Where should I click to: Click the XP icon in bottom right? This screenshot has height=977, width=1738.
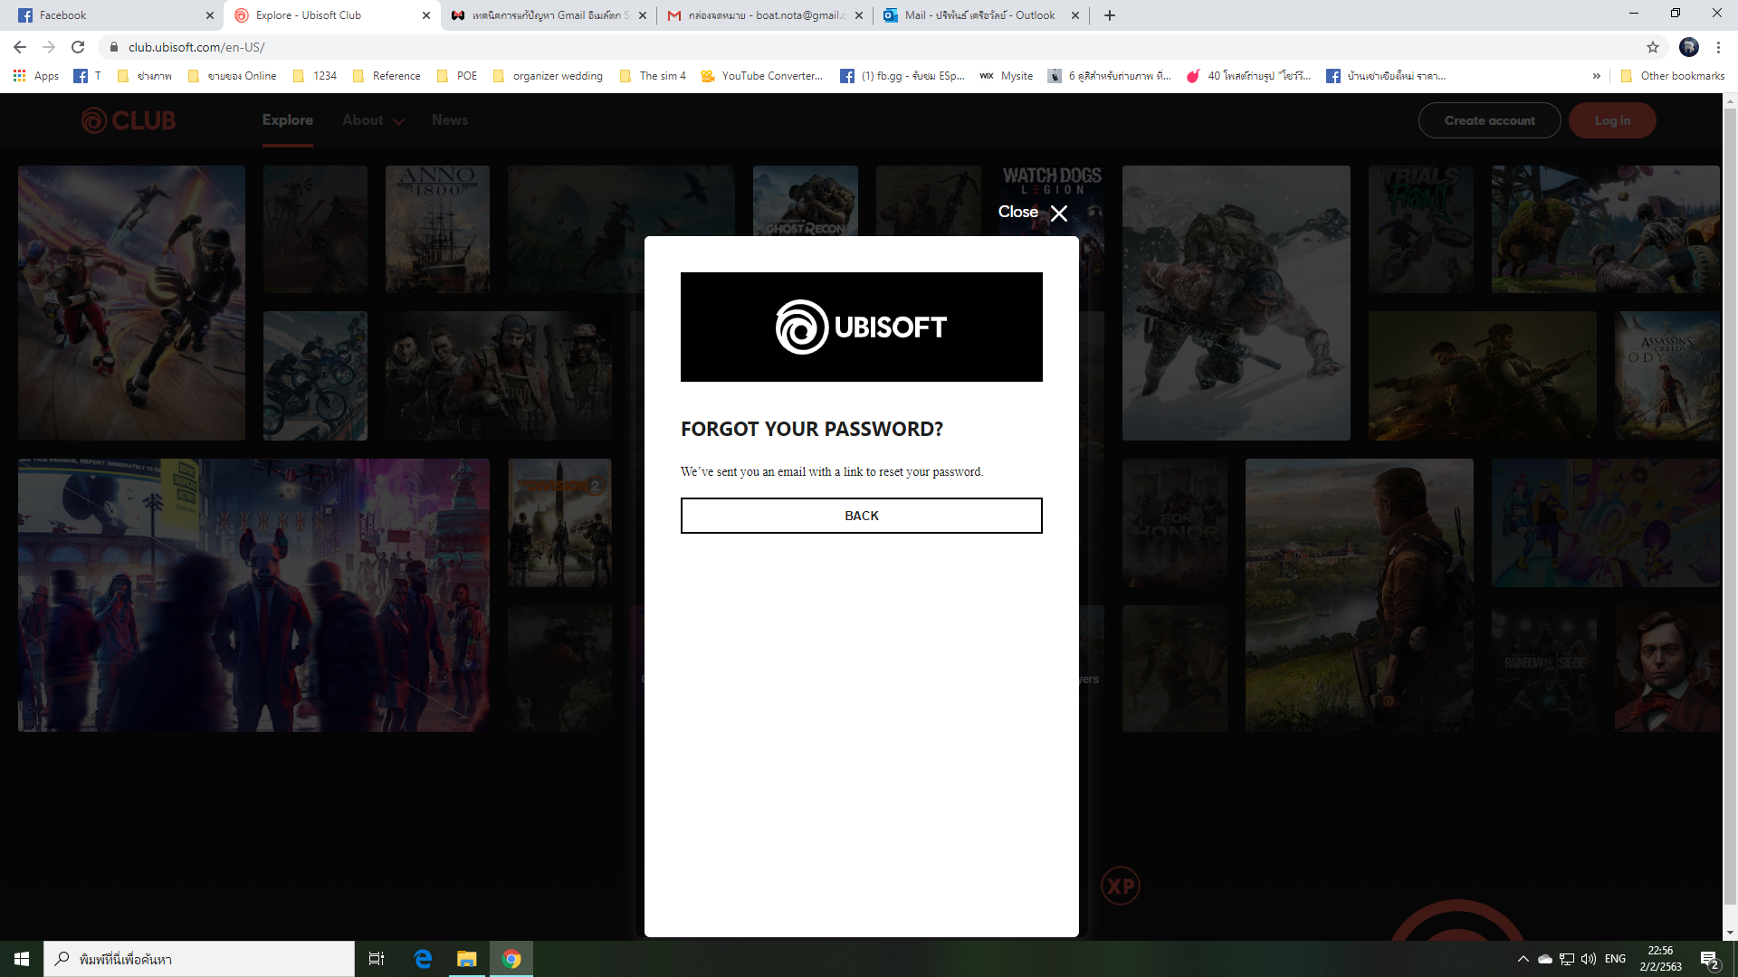coord(1119,885)
